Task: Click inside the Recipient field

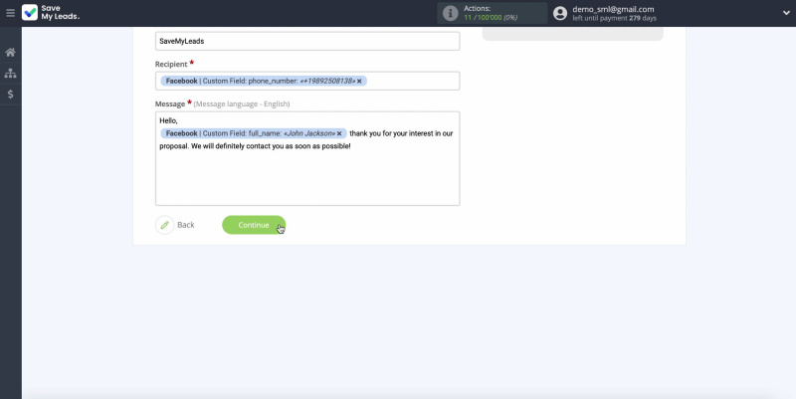Action: point(307,81)
